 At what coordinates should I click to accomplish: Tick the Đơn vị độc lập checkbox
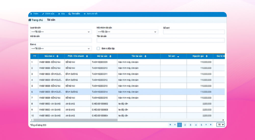98,48
